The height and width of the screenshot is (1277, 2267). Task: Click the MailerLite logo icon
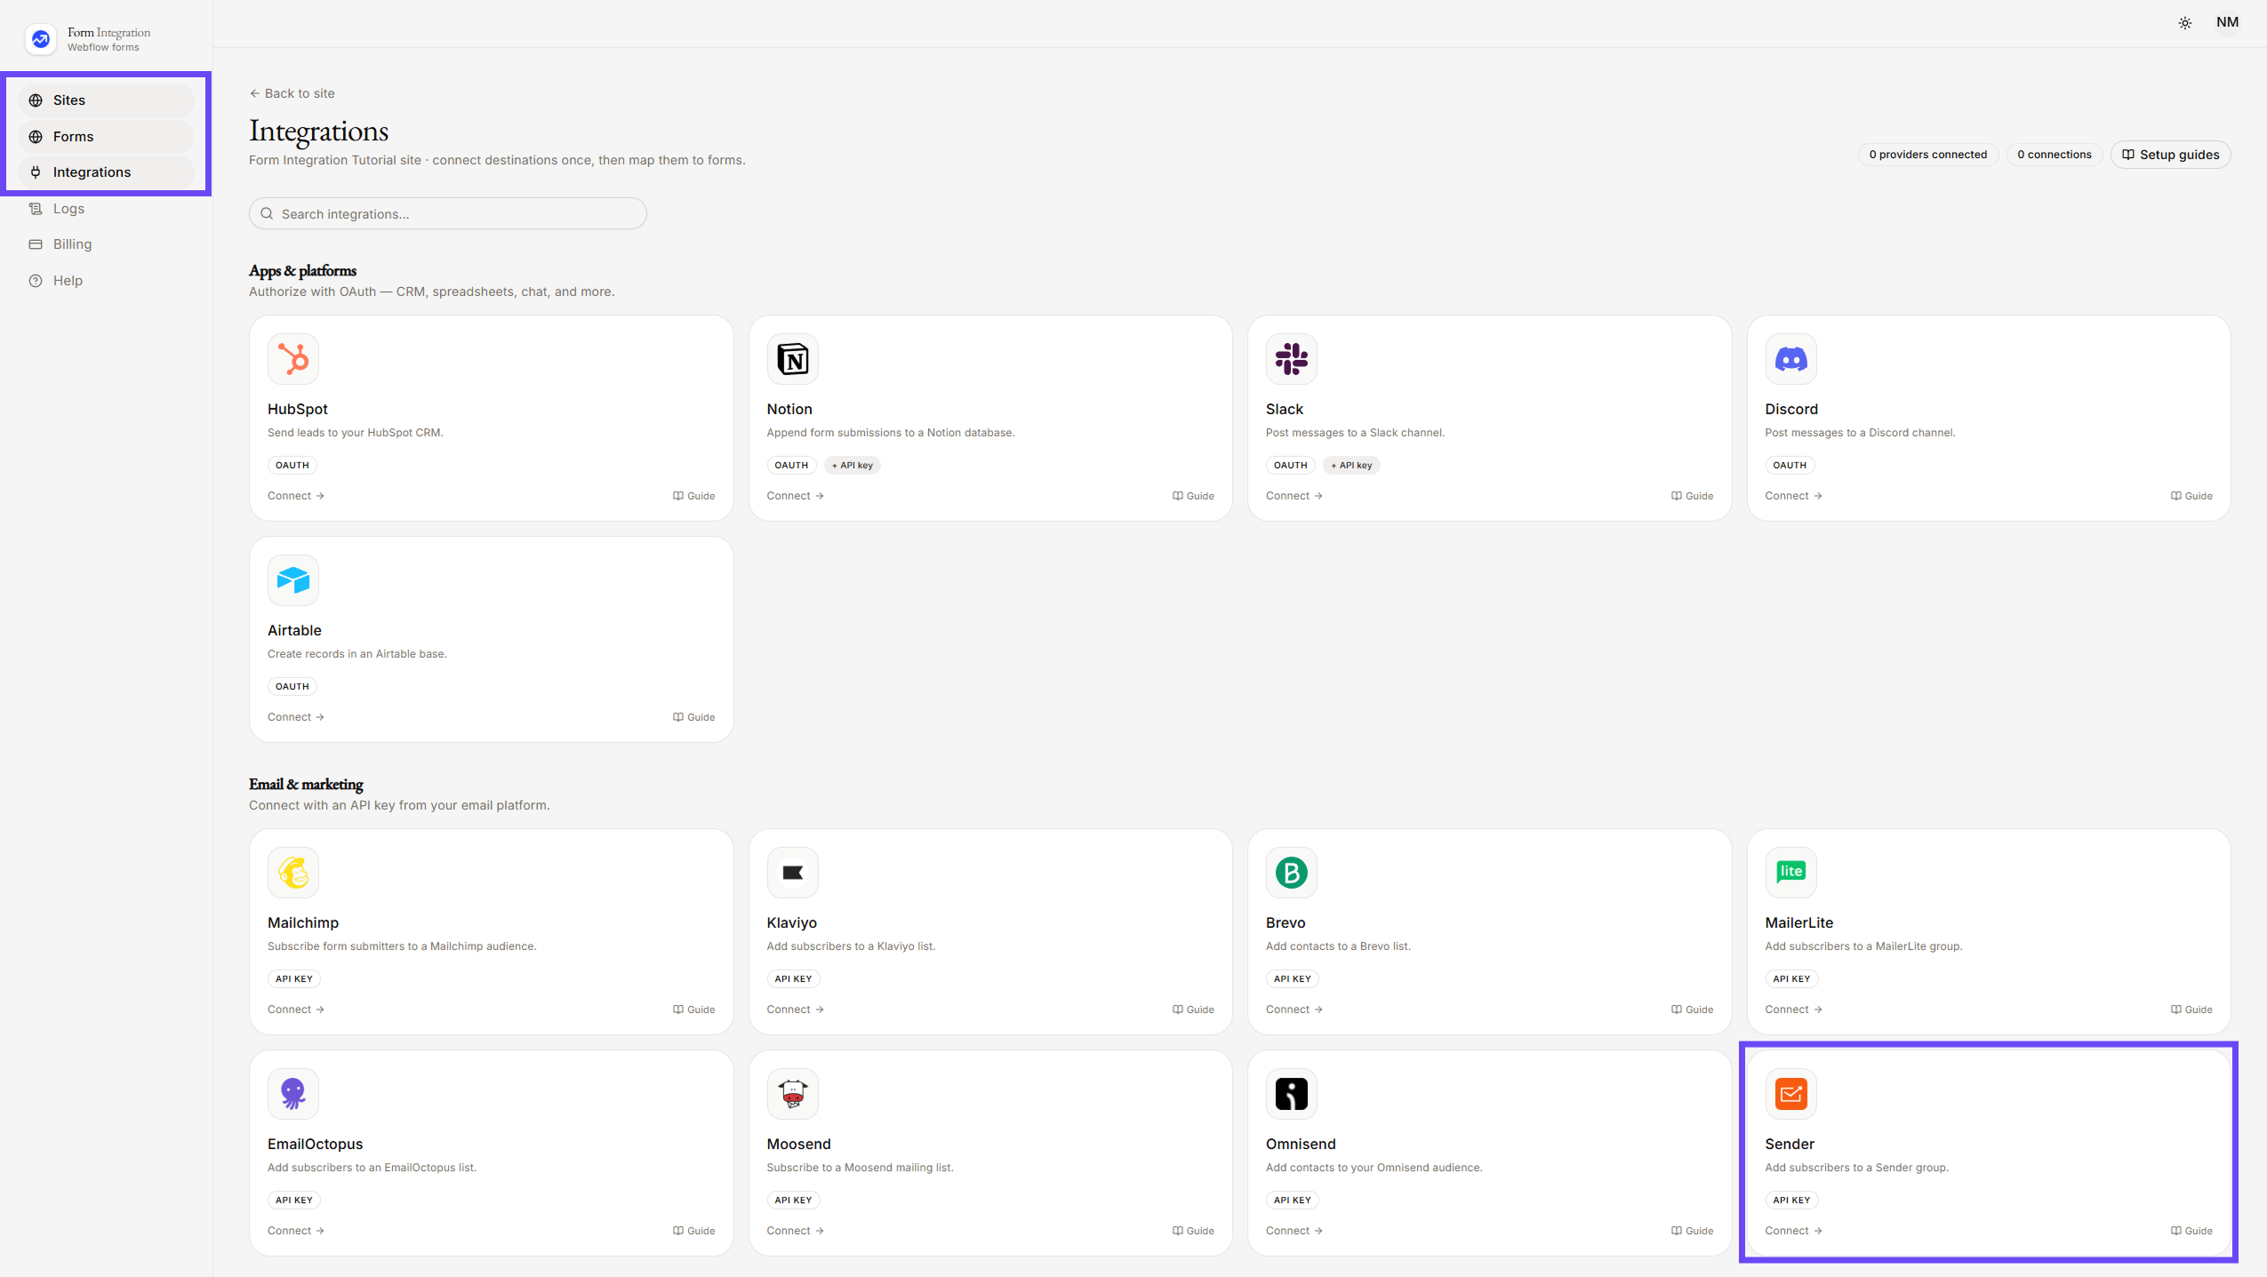(x=1790, y=873)
